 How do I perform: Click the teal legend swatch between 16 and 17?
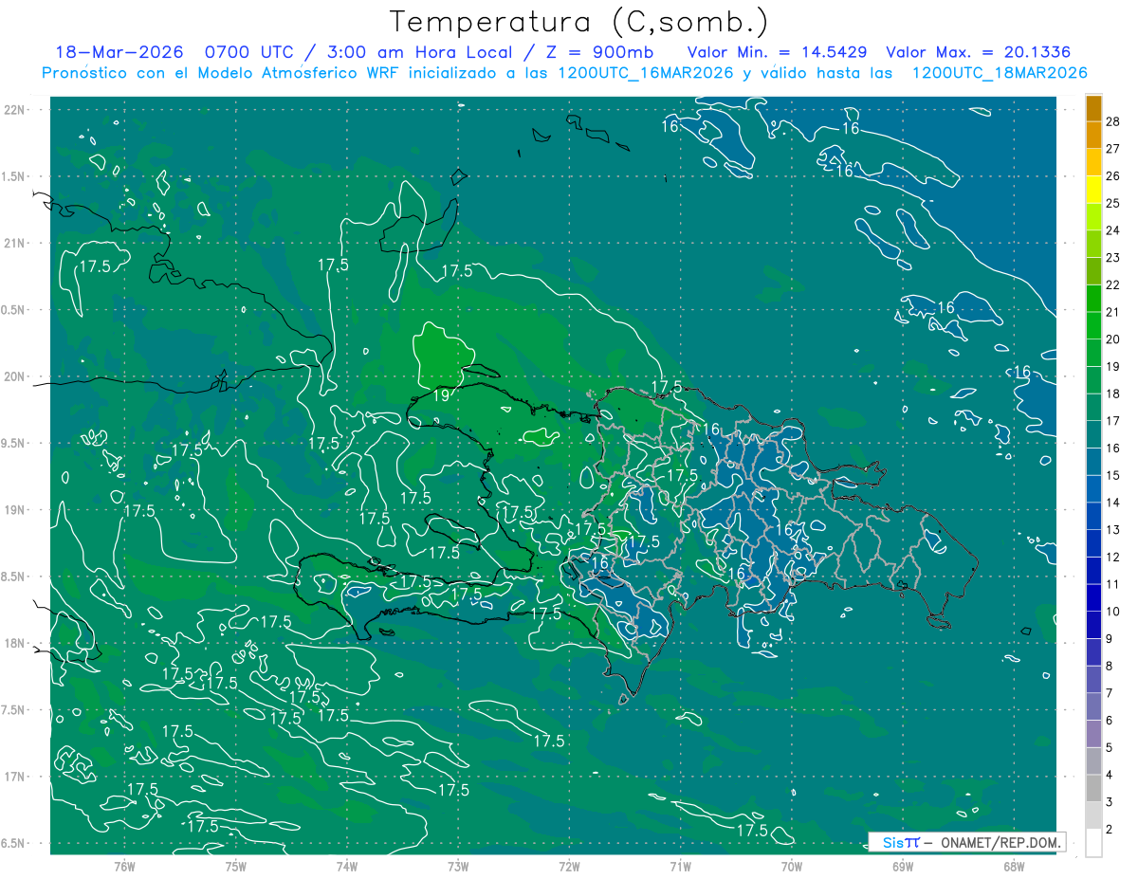(1093, 434)
